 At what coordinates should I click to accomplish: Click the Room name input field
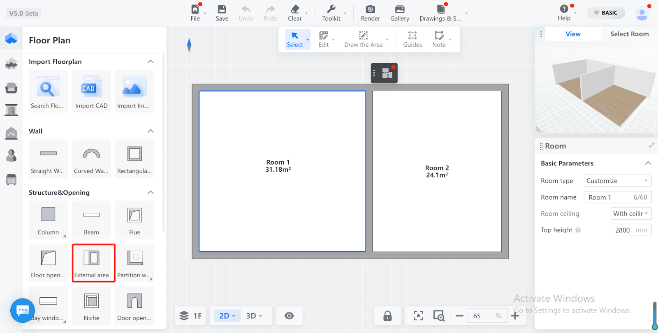(x=609, y=197)
